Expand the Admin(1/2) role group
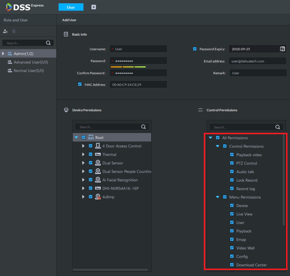This screenshot has width=290, height=276. click(3, 54)
